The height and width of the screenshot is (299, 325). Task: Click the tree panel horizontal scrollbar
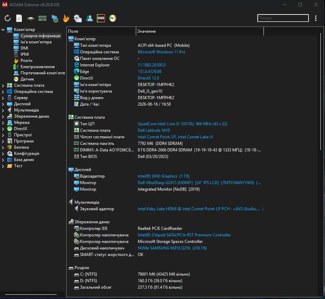point(31,294)
